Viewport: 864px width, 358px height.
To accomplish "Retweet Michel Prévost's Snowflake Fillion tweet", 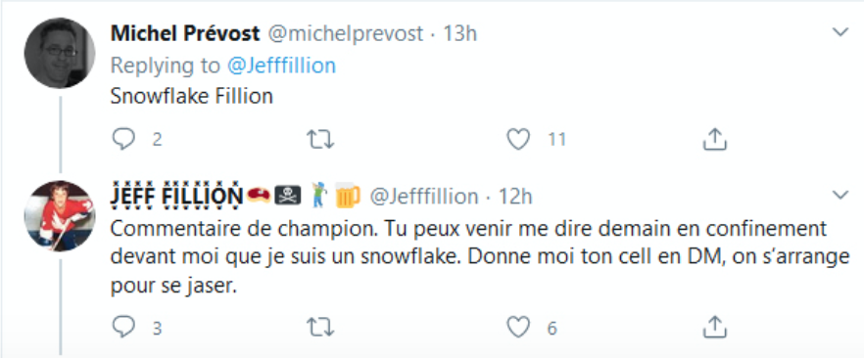I will click(319, 140).
